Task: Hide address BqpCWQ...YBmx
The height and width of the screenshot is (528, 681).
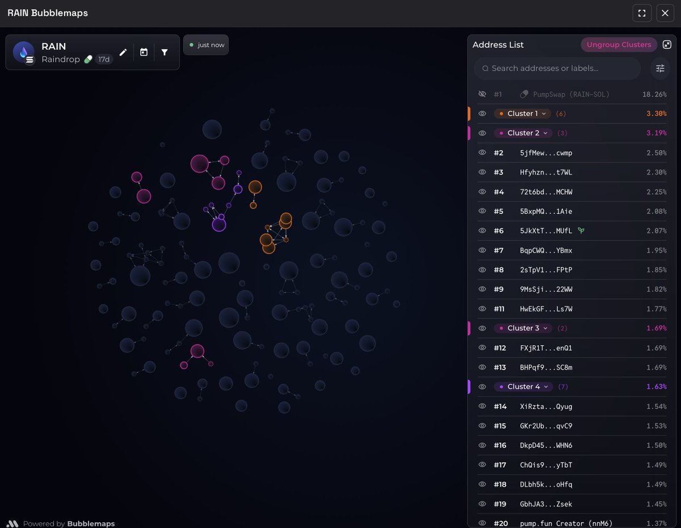Action: (482, 250)
